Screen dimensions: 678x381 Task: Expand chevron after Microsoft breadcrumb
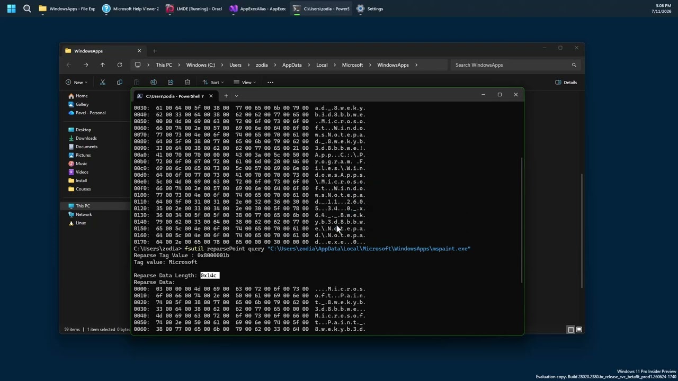coord(370,65)
